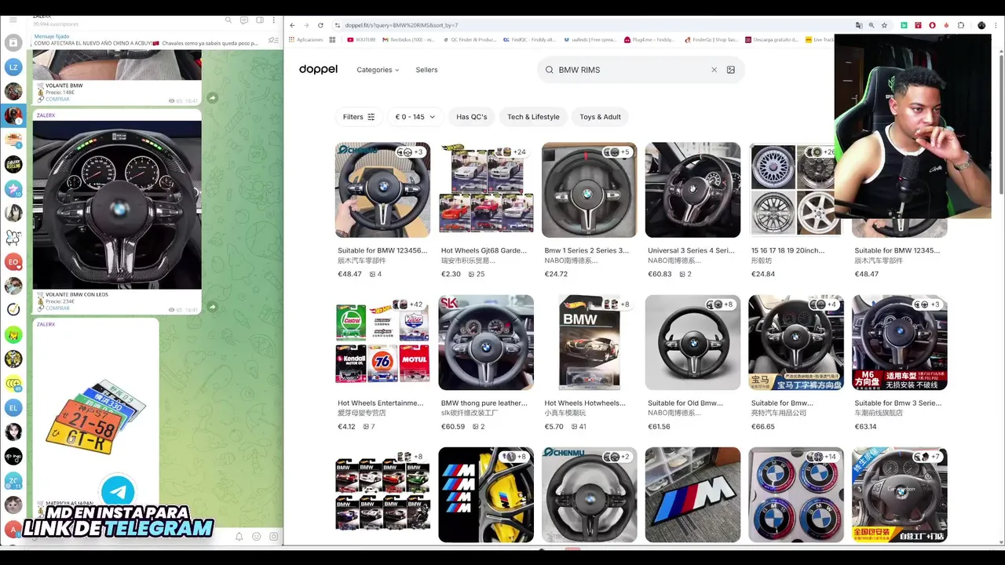Go to the Sellers page
The height and width of the screenshot is (565, 1005).
click(426, 70)
